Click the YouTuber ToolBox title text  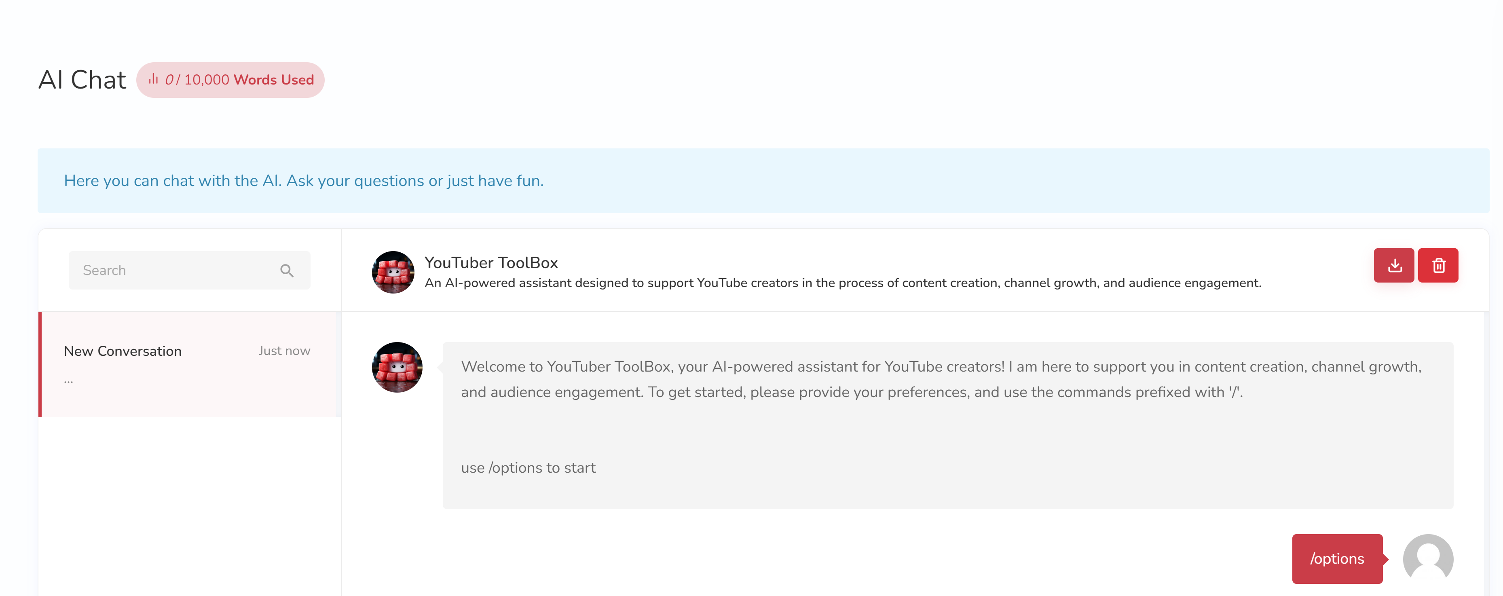point(491,262)
